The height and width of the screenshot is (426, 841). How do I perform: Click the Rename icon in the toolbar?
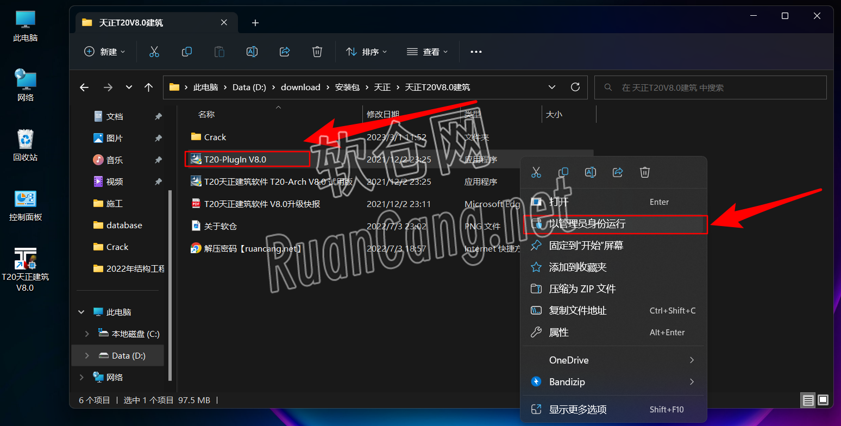click(252, 52)
